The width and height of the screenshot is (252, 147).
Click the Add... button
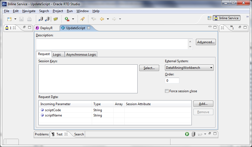tap(203, 104)
